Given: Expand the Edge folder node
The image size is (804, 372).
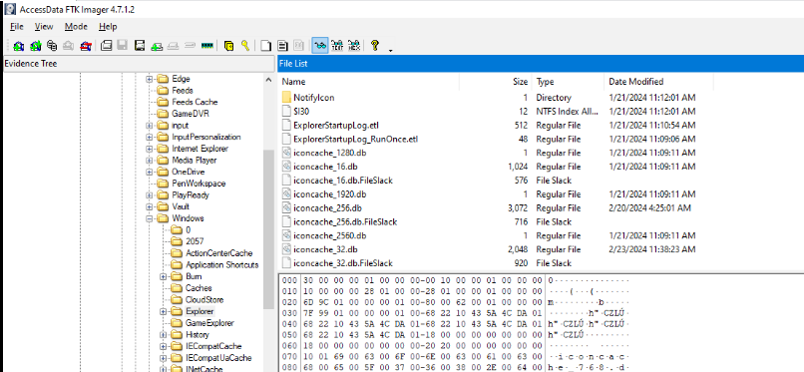Looking at the screenshot, I should click(150, 79).
